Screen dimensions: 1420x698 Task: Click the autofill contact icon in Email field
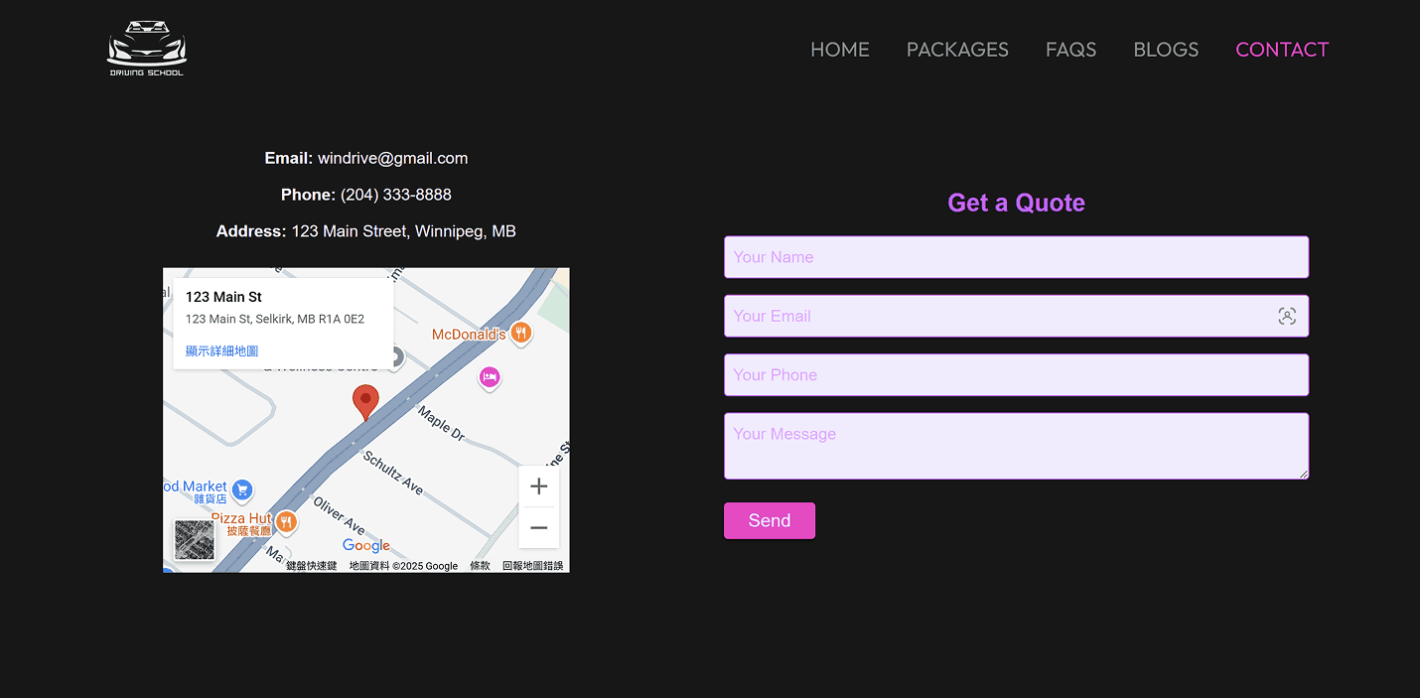(x=1287, y=316)
